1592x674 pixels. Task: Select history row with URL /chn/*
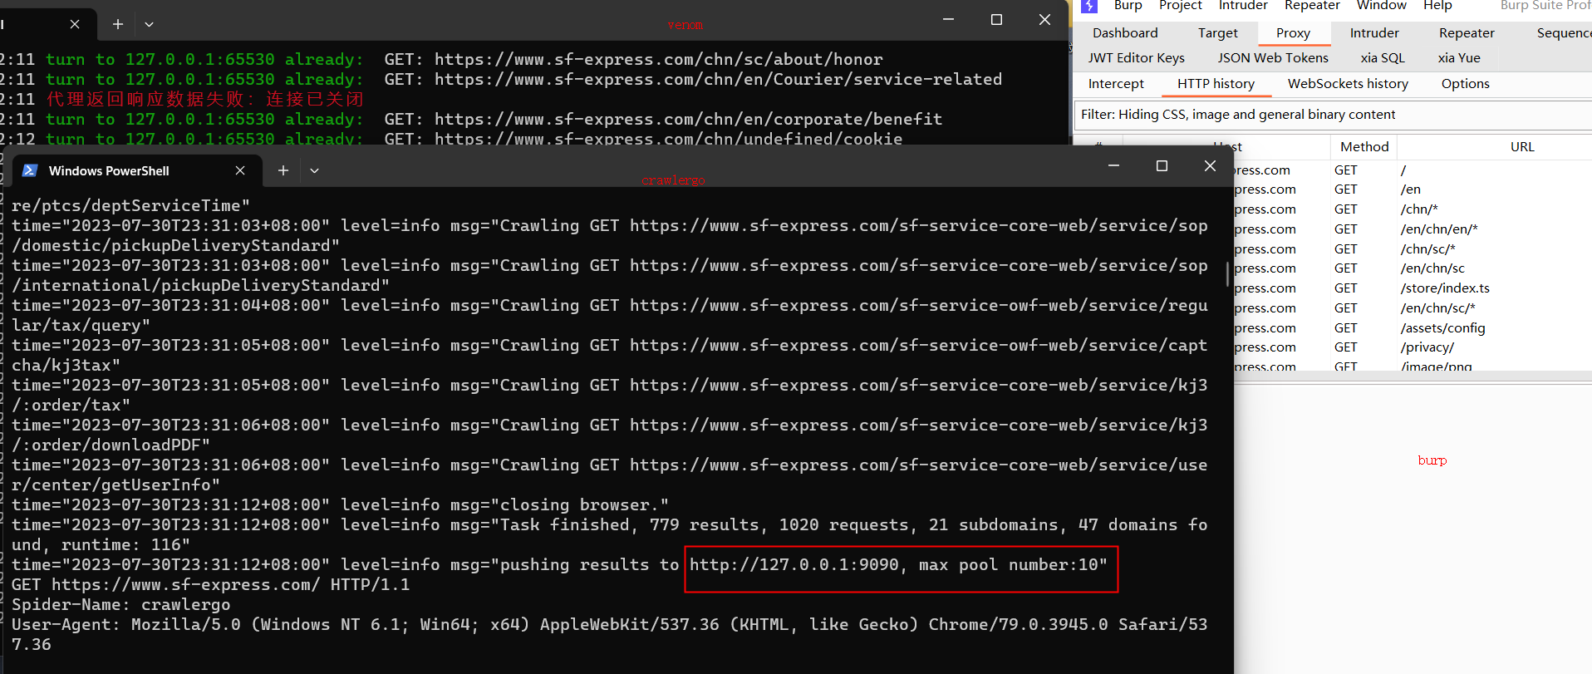point(1413,209)
